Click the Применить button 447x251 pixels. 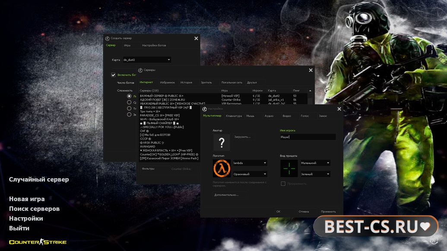[328, 211]
